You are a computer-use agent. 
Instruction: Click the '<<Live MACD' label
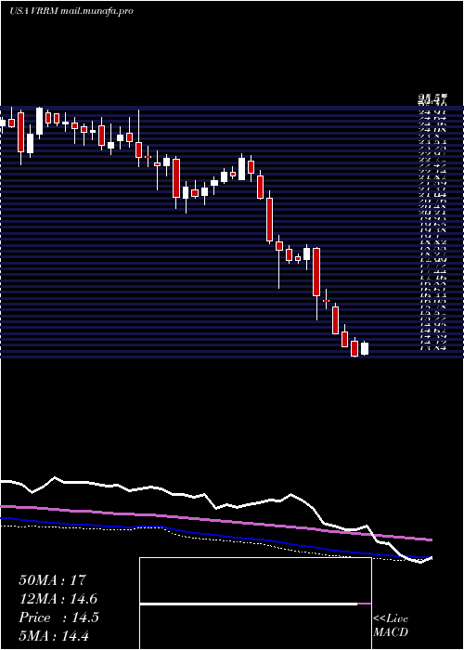click(x=391, y=626)
